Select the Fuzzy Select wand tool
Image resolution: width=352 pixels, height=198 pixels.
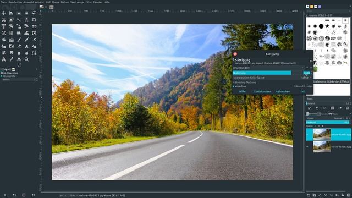click(x=19, y=20)
